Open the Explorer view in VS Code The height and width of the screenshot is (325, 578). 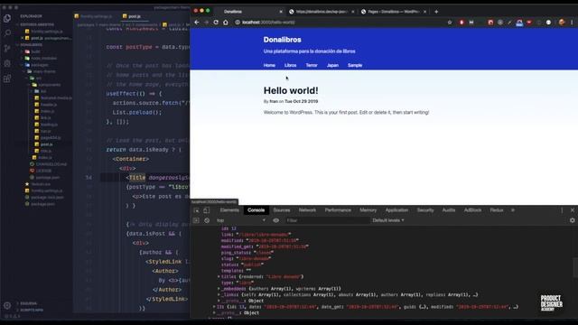(x=7, y=18)
